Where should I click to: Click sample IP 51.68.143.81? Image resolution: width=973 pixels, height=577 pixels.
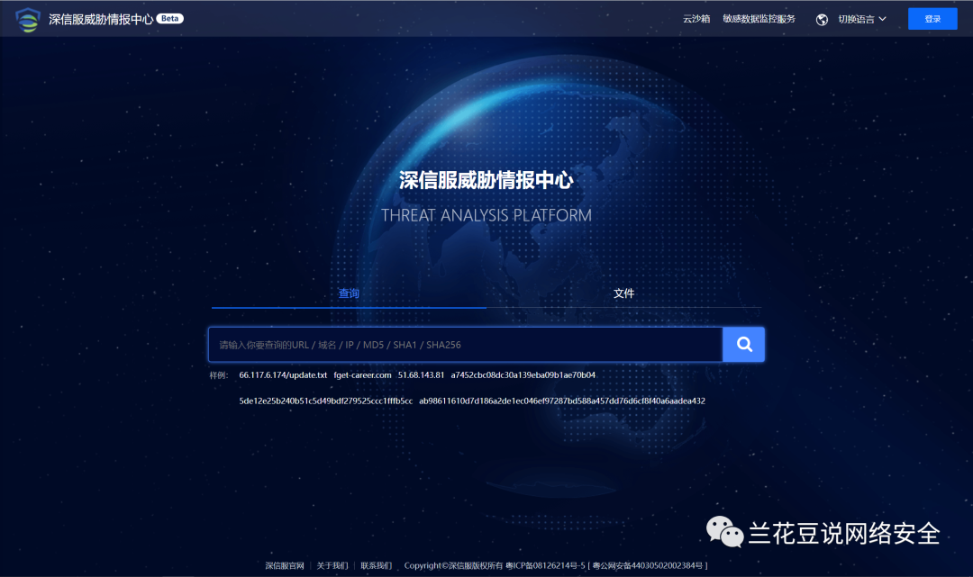422,375
